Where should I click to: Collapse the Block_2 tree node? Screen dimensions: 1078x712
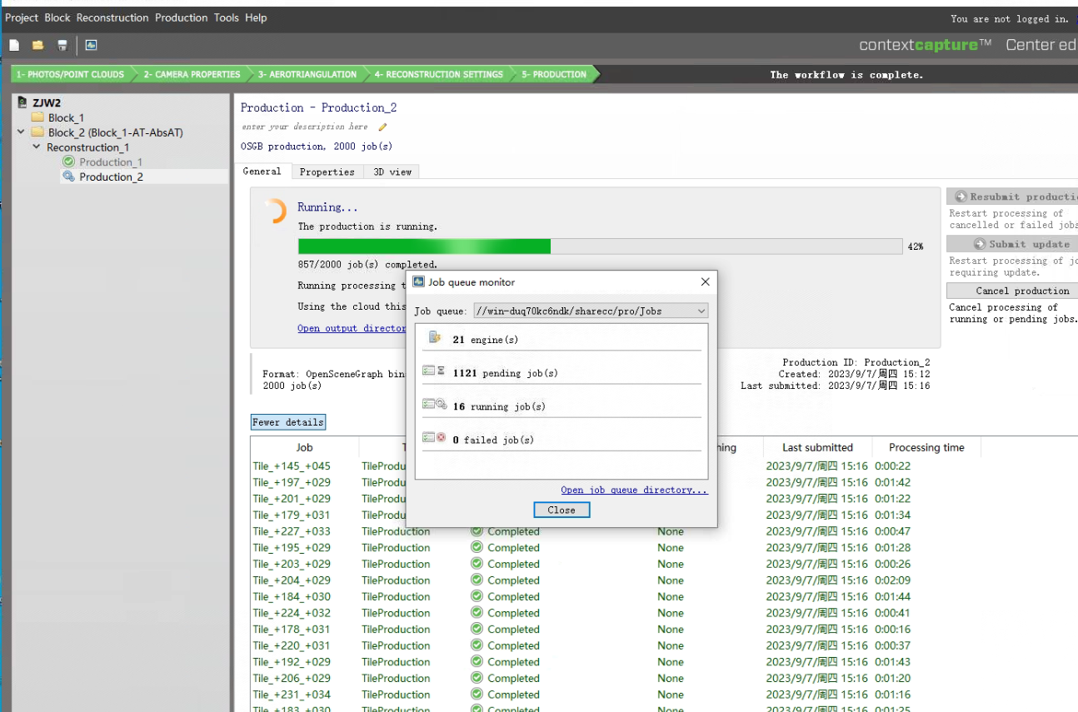22,132
